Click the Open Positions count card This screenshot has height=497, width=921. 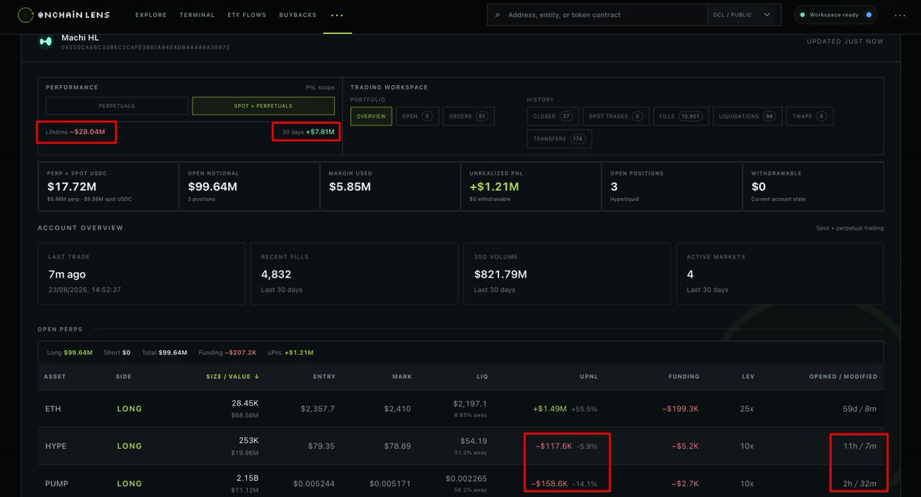[x=672, y=186]
